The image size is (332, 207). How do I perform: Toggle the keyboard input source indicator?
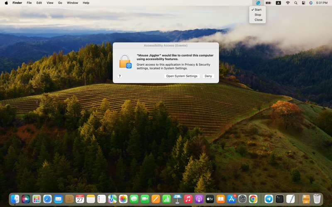pyautogui.click(x=278, y=3)
